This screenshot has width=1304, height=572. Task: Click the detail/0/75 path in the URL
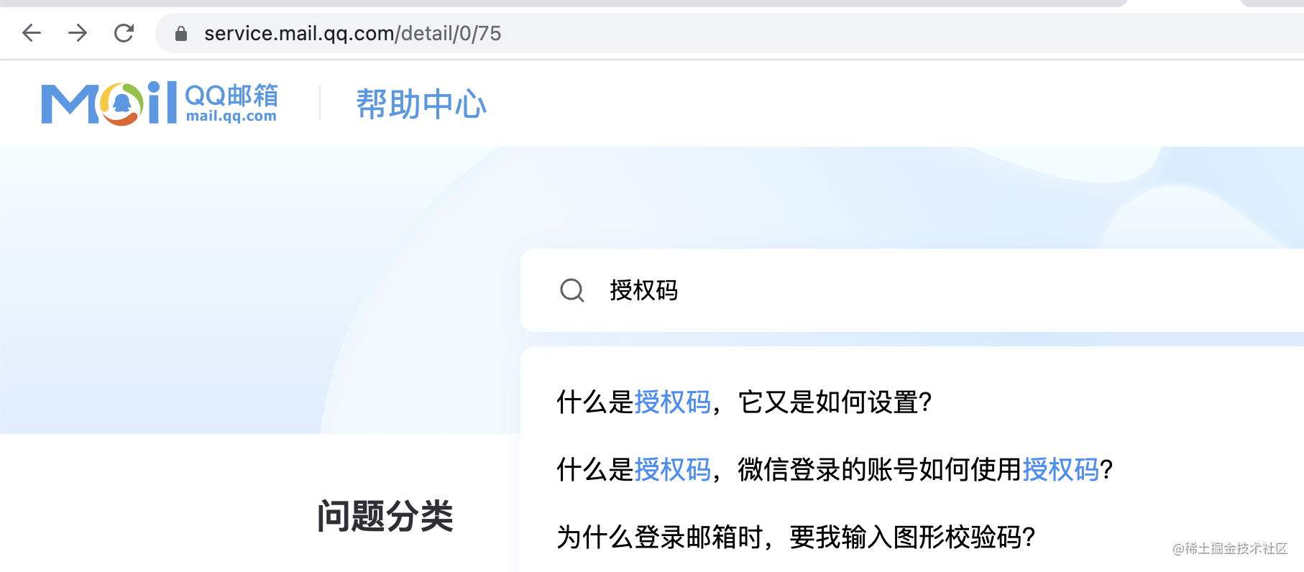tap(451, 33)
